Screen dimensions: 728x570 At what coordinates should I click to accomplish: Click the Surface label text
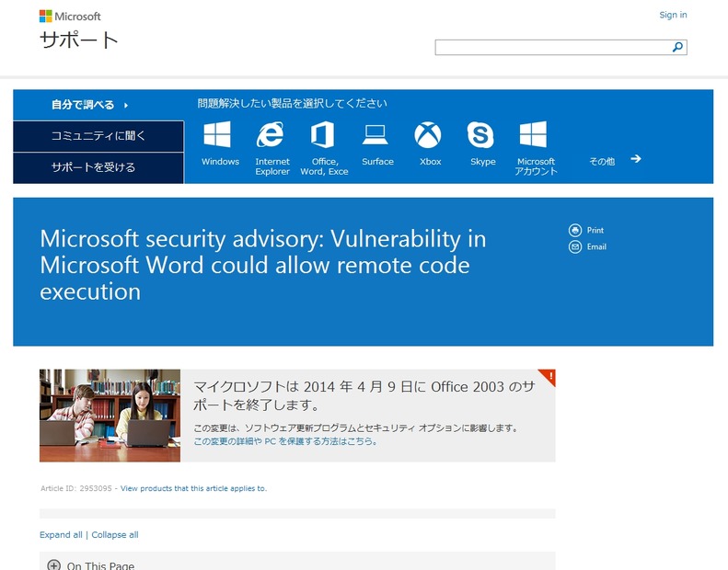(377, 162)
